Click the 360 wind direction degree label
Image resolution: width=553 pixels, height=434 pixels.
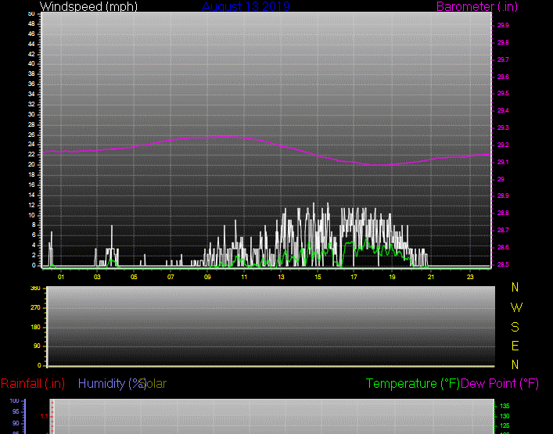click(x=36, y=289)
